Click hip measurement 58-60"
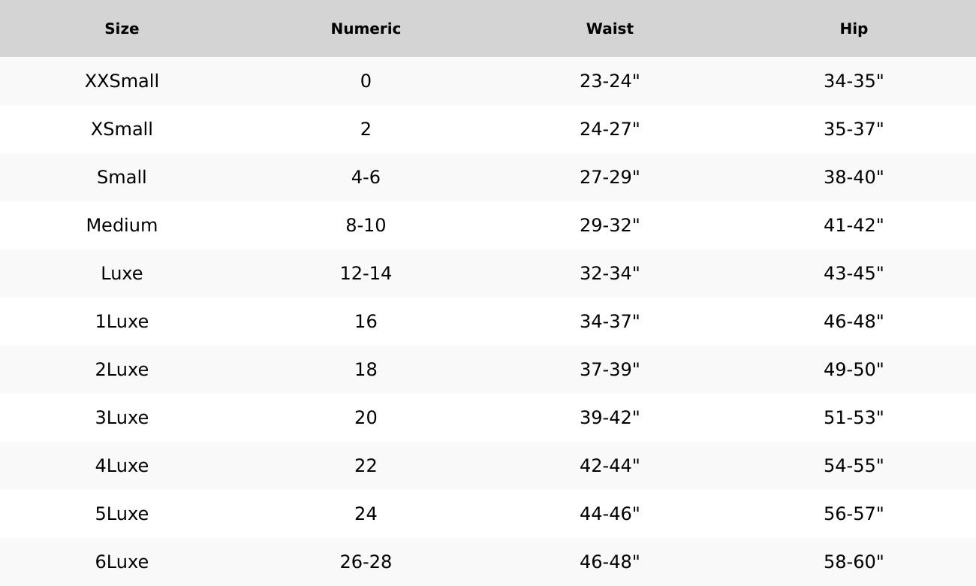This screenshot has height=586, width=976. tap(854, 562)
